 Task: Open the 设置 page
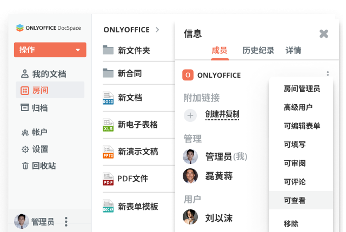[x=40, y=149]
